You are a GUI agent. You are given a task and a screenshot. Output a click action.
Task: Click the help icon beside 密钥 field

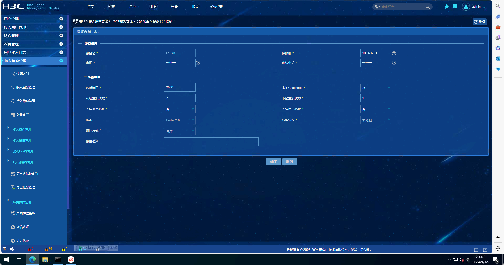(x=198, y=63)
